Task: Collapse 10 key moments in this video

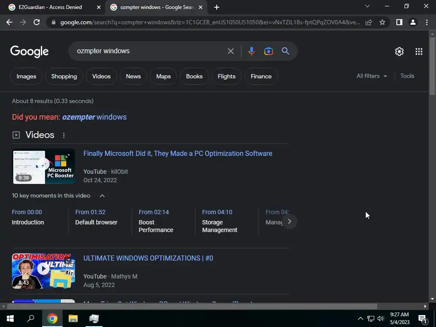Action: coord(102,196)
